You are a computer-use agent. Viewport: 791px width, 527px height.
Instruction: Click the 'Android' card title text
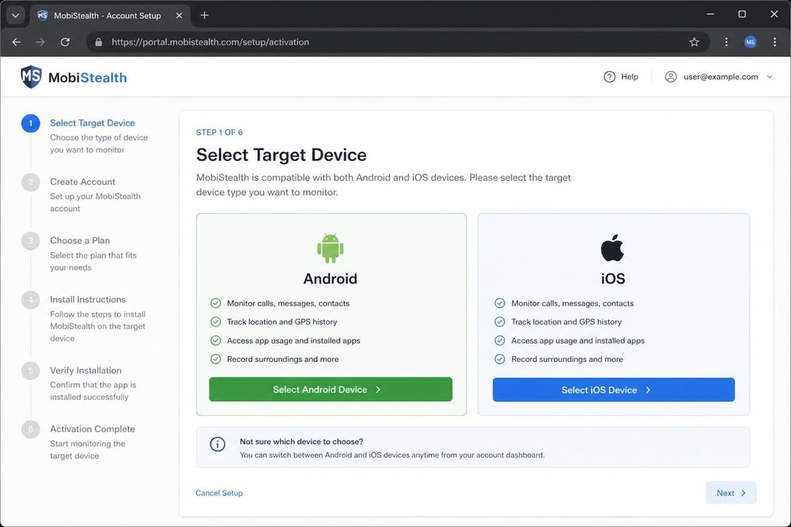point(330,279)
